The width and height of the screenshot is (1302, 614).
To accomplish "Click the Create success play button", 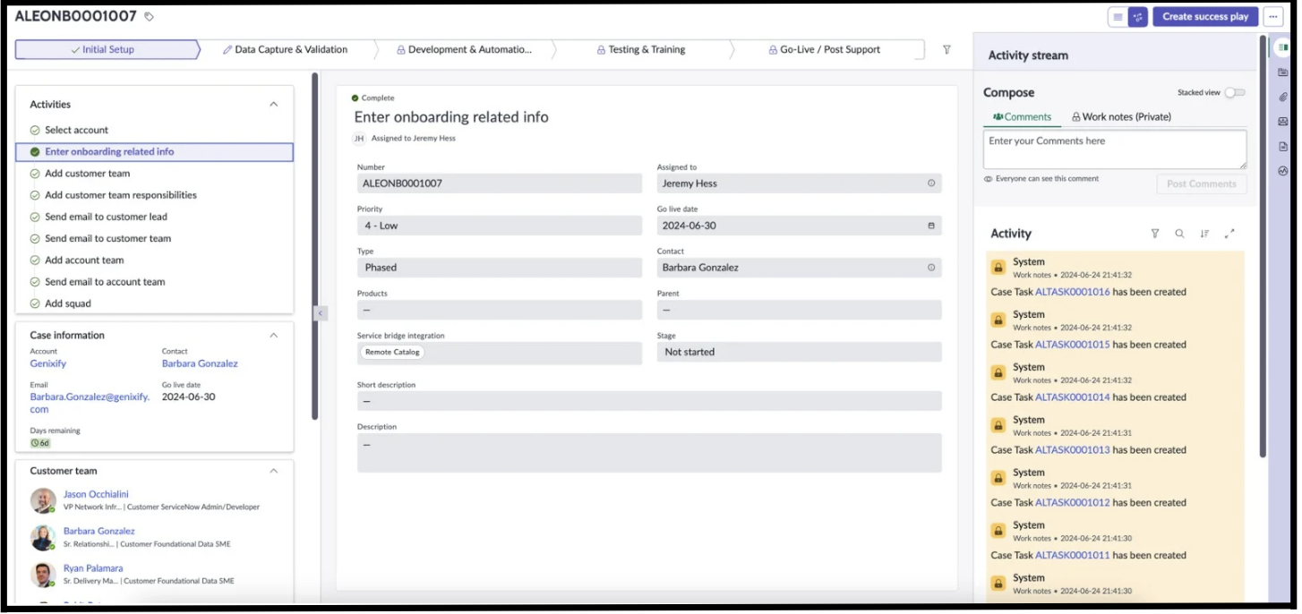I will tap(1204, 15).
